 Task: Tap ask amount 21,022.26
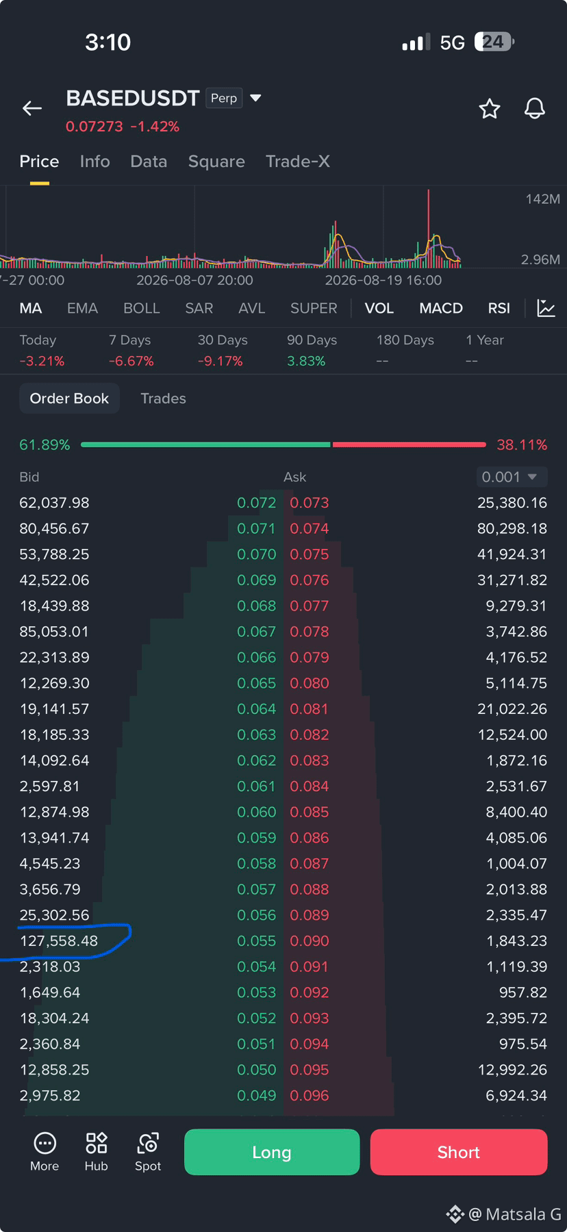pyautogui.click(x=512, y=709)
